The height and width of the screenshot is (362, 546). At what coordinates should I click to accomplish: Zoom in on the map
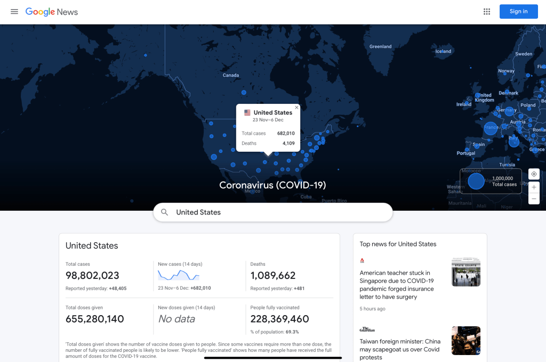click(534, 187)
